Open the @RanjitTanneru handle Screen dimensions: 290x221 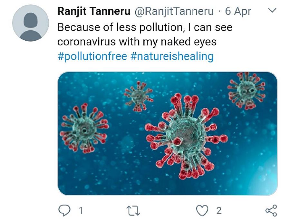tap(174, 11)
